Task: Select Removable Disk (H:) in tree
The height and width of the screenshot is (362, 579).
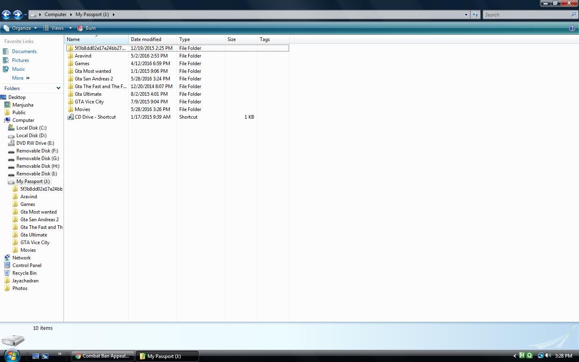Action: point(38,166)
